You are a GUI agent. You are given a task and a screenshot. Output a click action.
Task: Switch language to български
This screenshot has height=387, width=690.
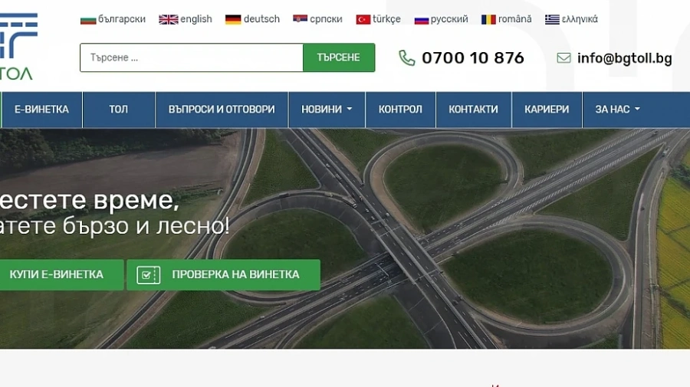pos(121,19)
